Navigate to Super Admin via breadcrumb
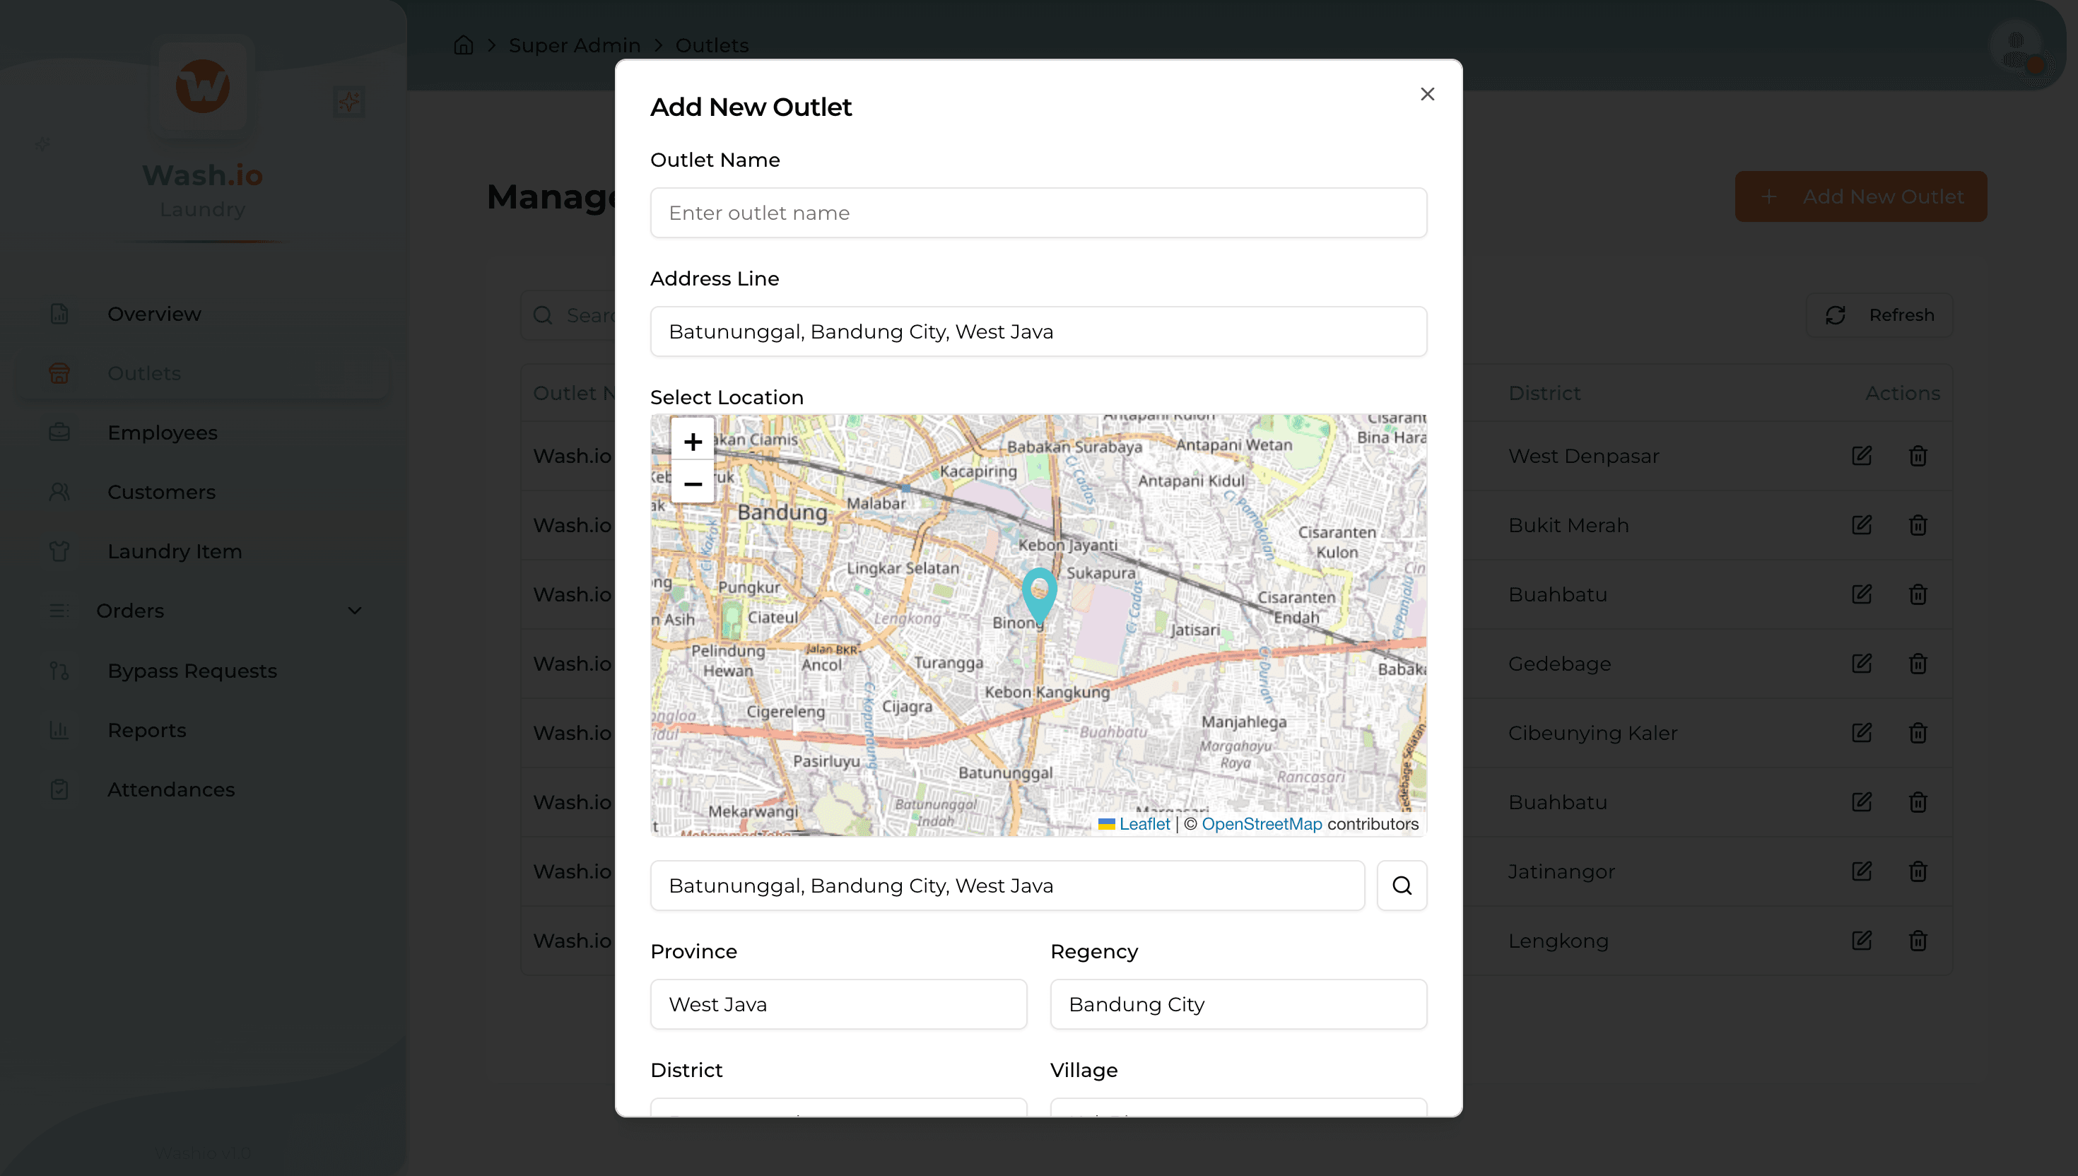The image size is (2078, 1176). [573, 45]
